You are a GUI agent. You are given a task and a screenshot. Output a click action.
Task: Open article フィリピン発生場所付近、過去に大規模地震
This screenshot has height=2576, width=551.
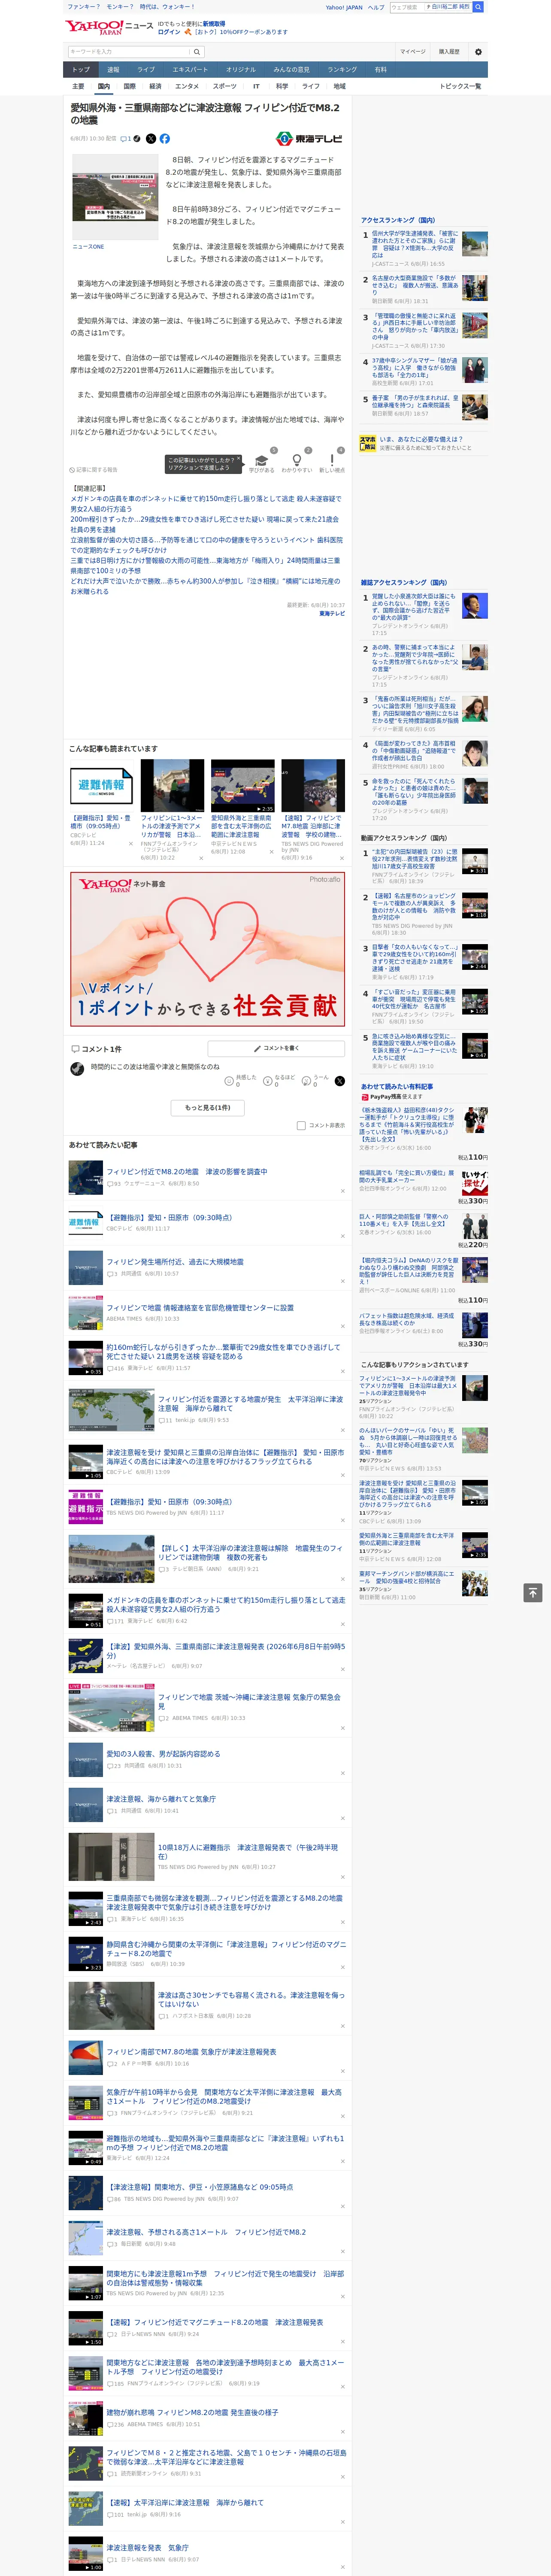[x=175, y=1261]
